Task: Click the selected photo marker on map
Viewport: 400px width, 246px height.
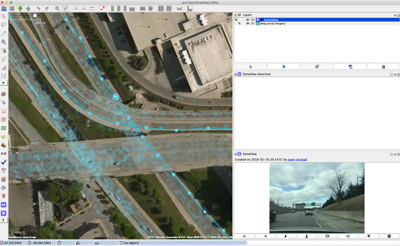Action: click(116, 97)
